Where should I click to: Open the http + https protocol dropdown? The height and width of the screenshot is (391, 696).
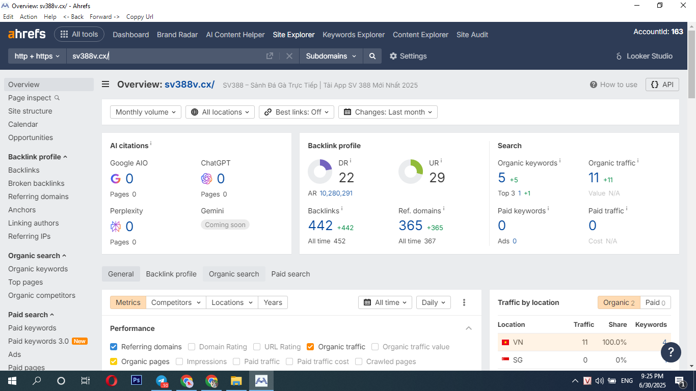pyautogui.click(x=37, y=56)
